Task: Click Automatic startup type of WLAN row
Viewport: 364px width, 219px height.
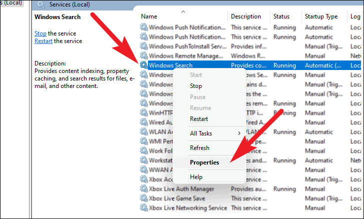Action: (318, 132)
